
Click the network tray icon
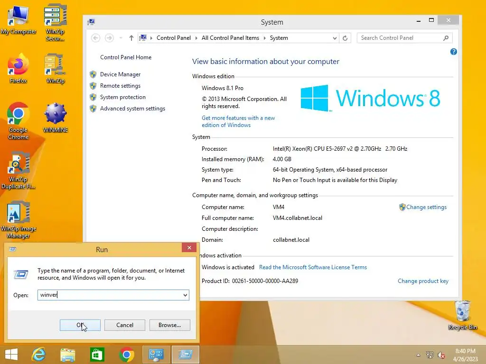(430, 355)
